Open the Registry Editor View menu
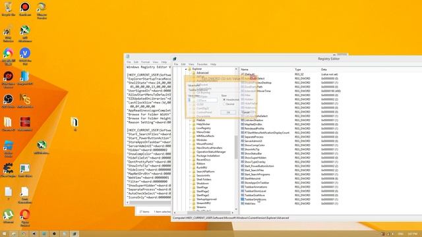Viewport: 422px width, 237px height. point(191,65)
